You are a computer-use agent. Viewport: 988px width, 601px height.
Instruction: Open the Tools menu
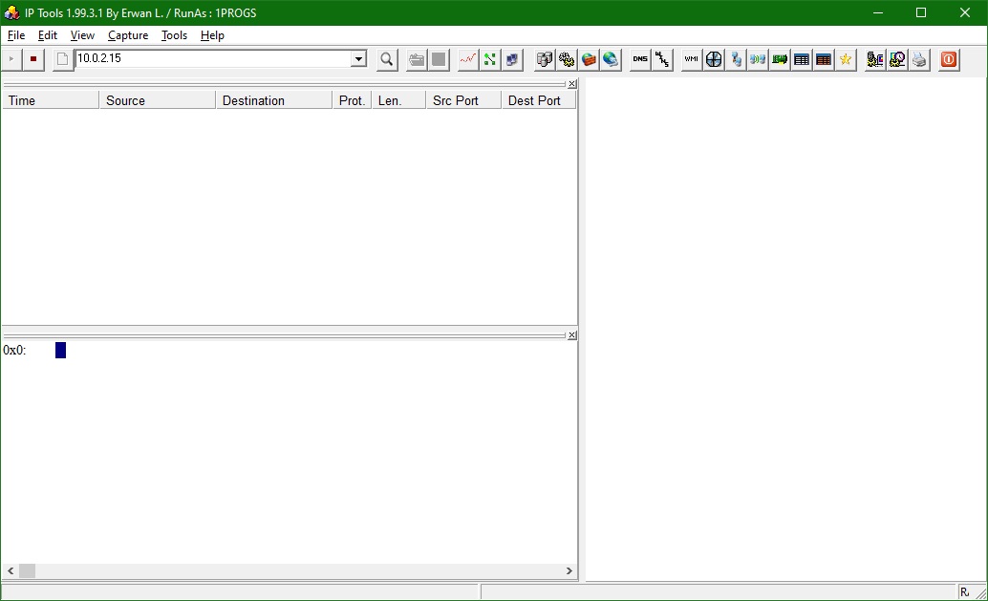174,35
